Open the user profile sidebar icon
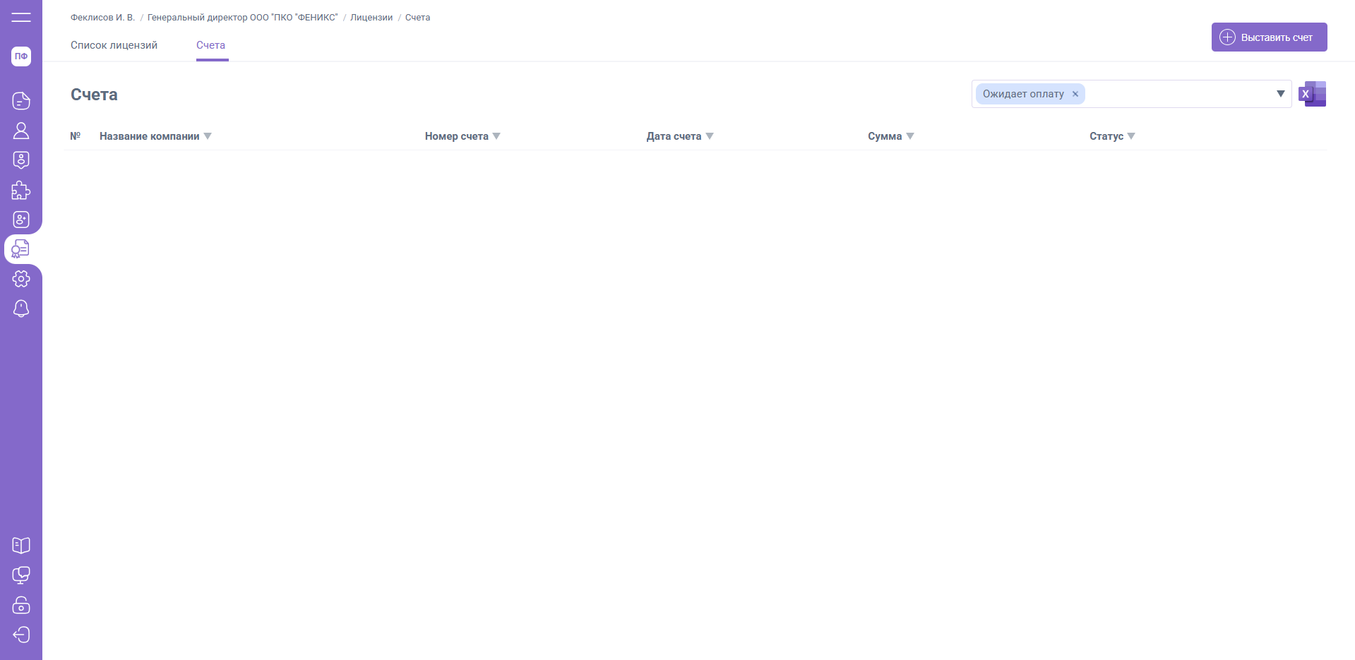This screenshot has height=660, width=1355. 21,131
